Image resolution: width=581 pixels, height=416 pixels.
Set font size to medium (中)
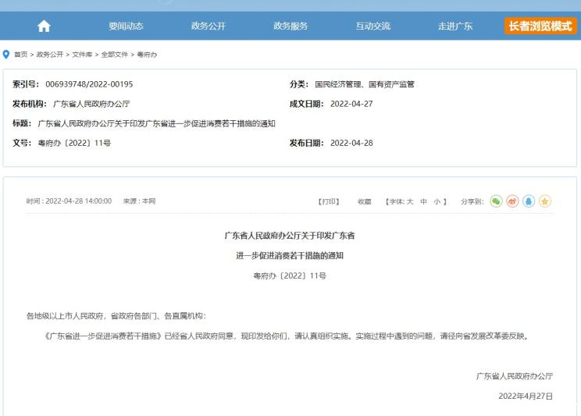coord(423,201)
